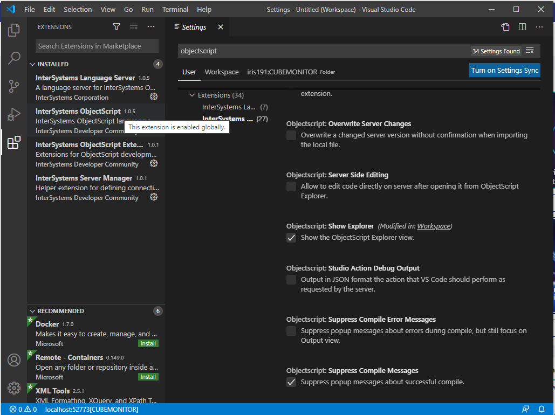This screenshot has width=555, height=415.
Task: Clear the extensions search results
Action: coord(133,26)
